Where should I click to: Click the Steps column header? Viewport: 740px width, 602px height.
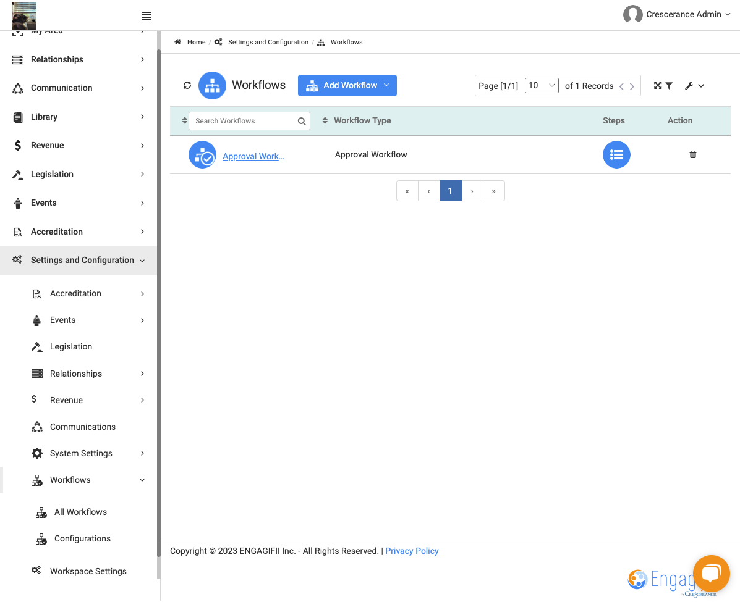point(613,120)
